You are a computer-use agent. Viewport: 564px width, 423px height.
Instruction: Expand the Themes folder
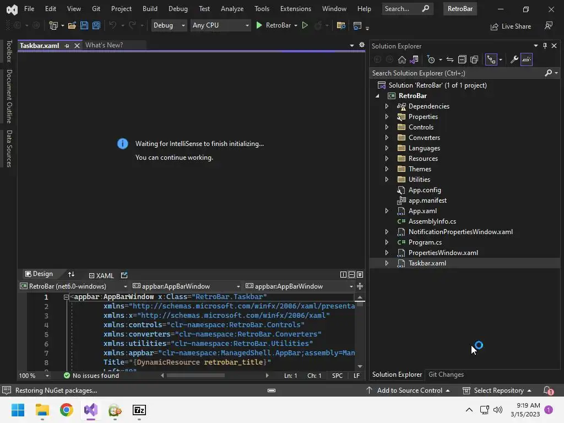[387, 169]
